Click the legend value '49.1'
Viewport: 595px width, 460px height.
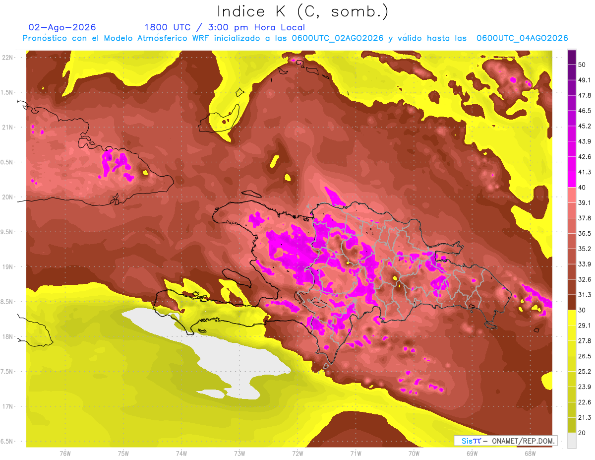point(584,80)
